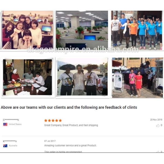Open the photo of the couple in pink and red
The height and width of the screenshot is (164, 164).
point(137,78)
